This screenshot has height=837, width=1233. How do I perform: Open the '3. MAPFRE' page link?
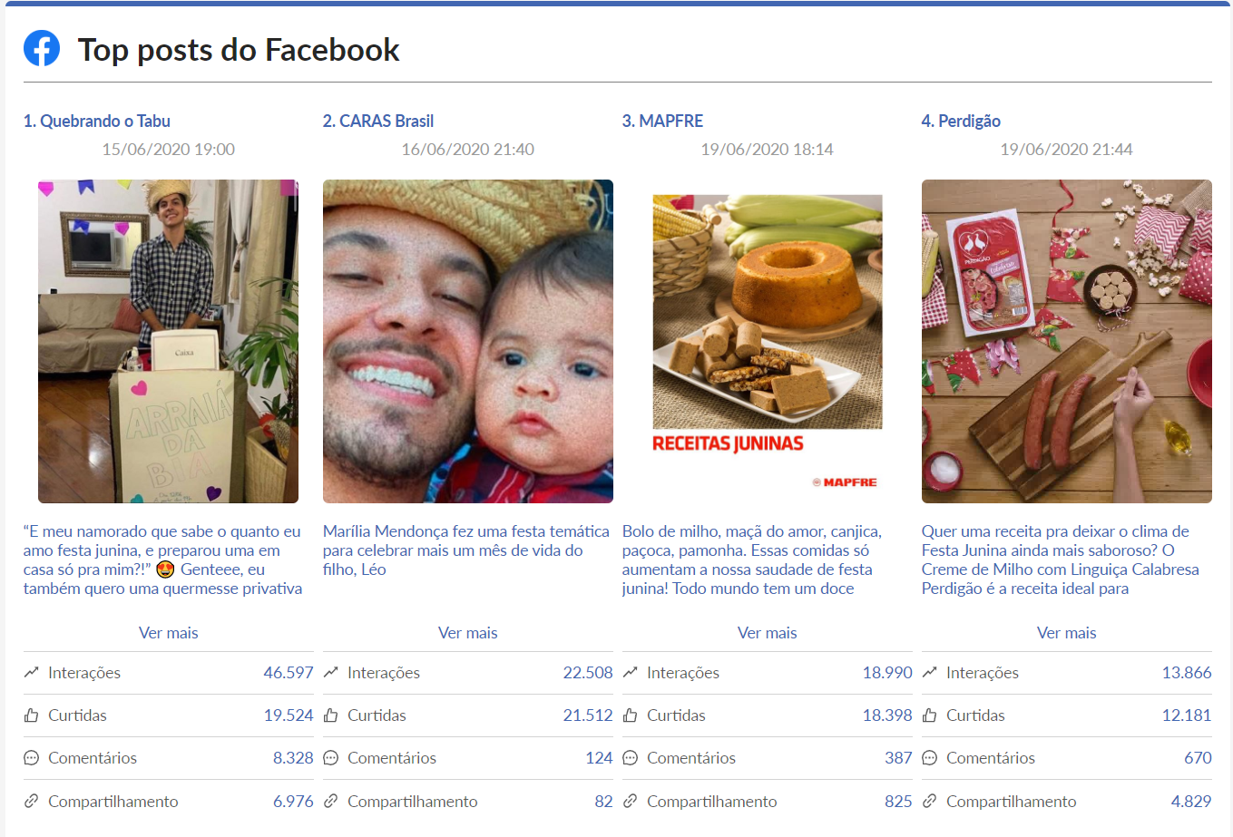click(662, 122)
